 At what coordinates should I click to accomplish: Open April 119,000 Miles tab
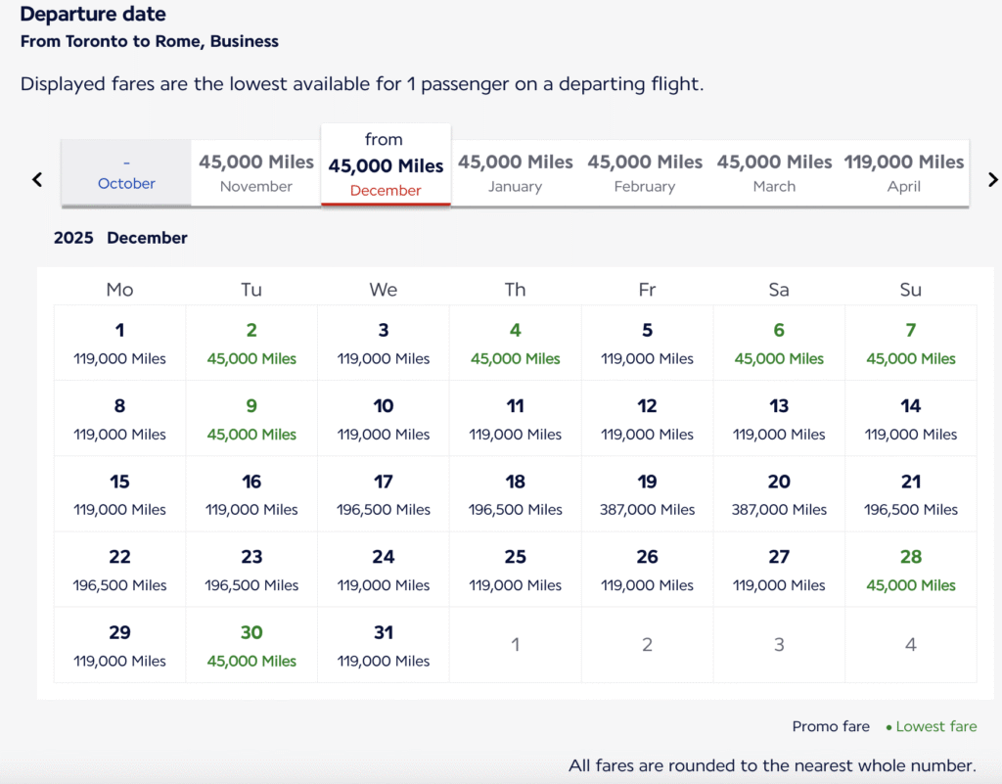coord(904,172)
